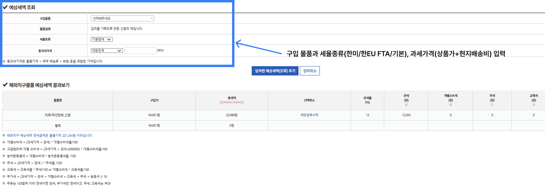Click the '총과세가격' row label

(x=45, y=51)
